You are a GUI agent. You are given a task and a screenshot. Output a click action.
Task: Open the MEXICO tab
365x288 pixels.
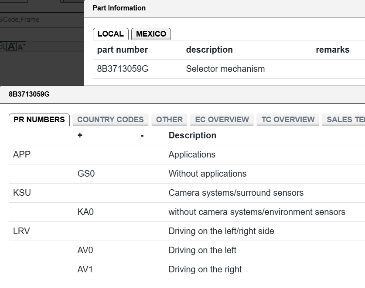tap(151, 34)
